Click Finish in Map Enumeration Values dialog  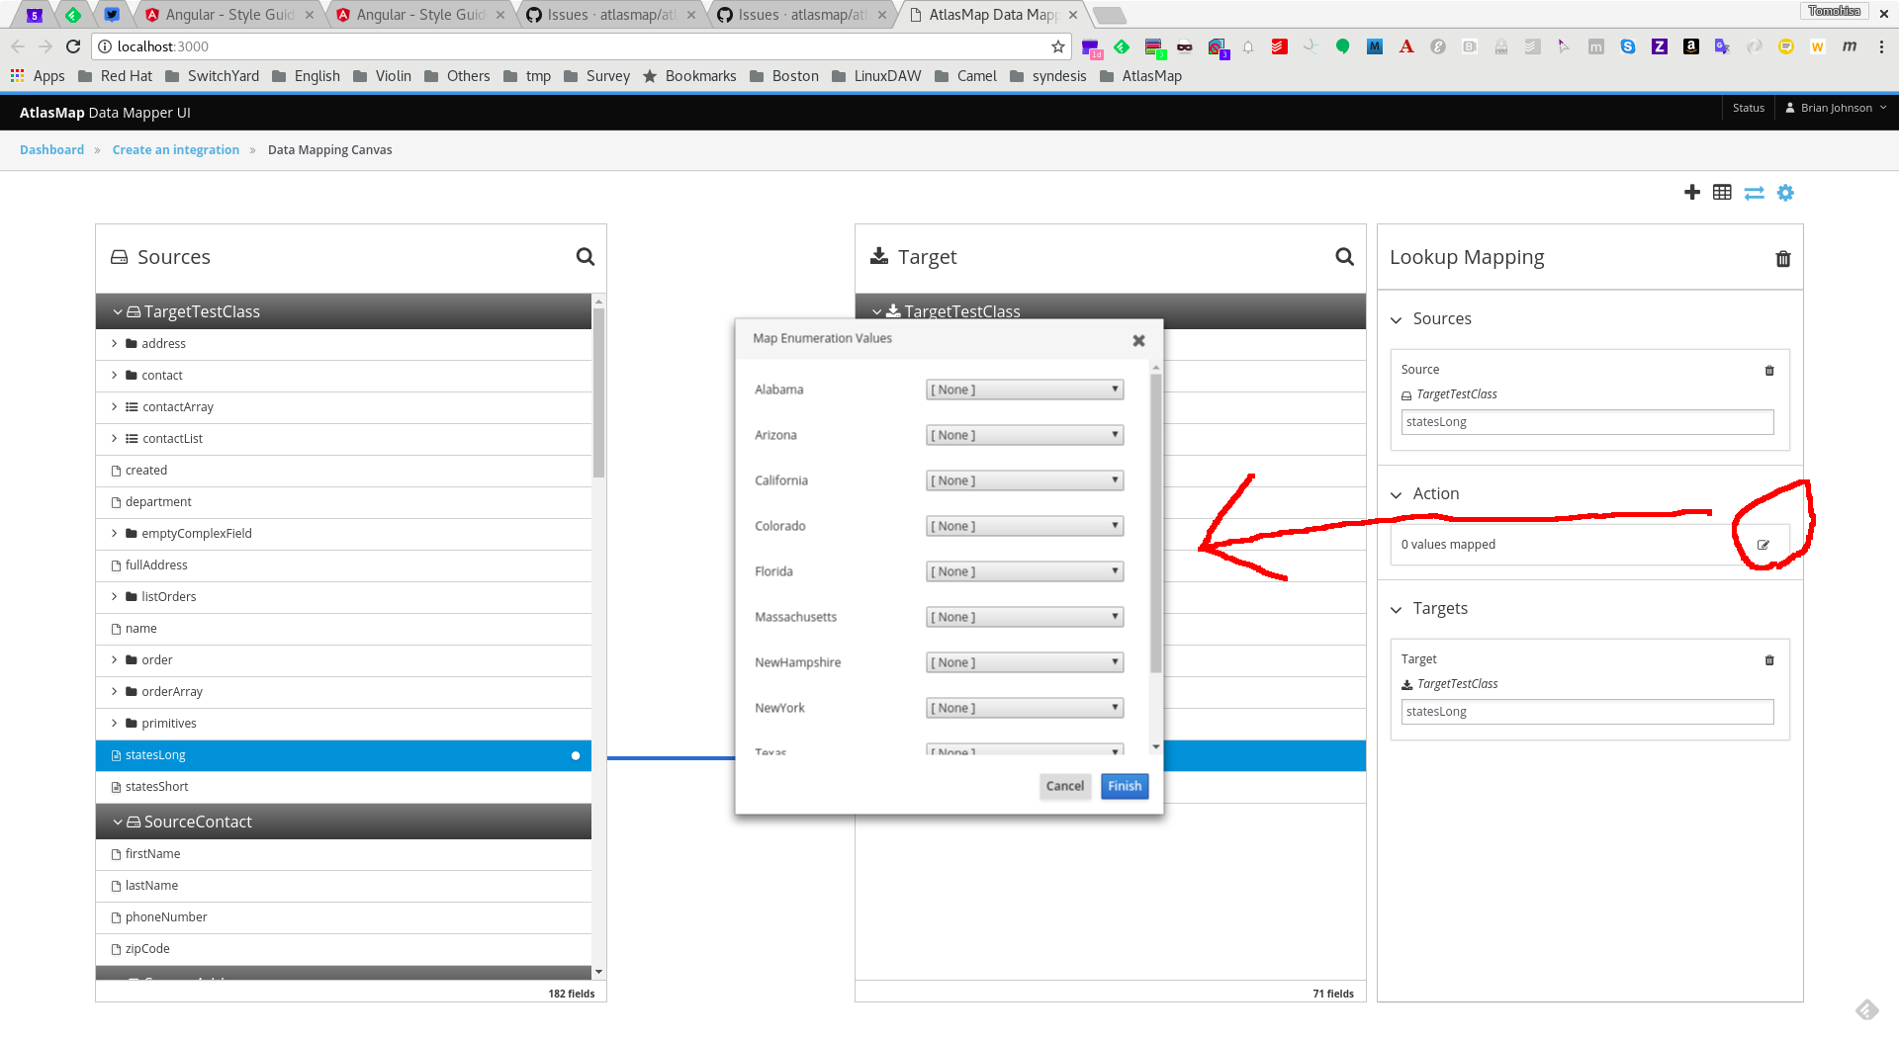click(x=1124, y=785)
